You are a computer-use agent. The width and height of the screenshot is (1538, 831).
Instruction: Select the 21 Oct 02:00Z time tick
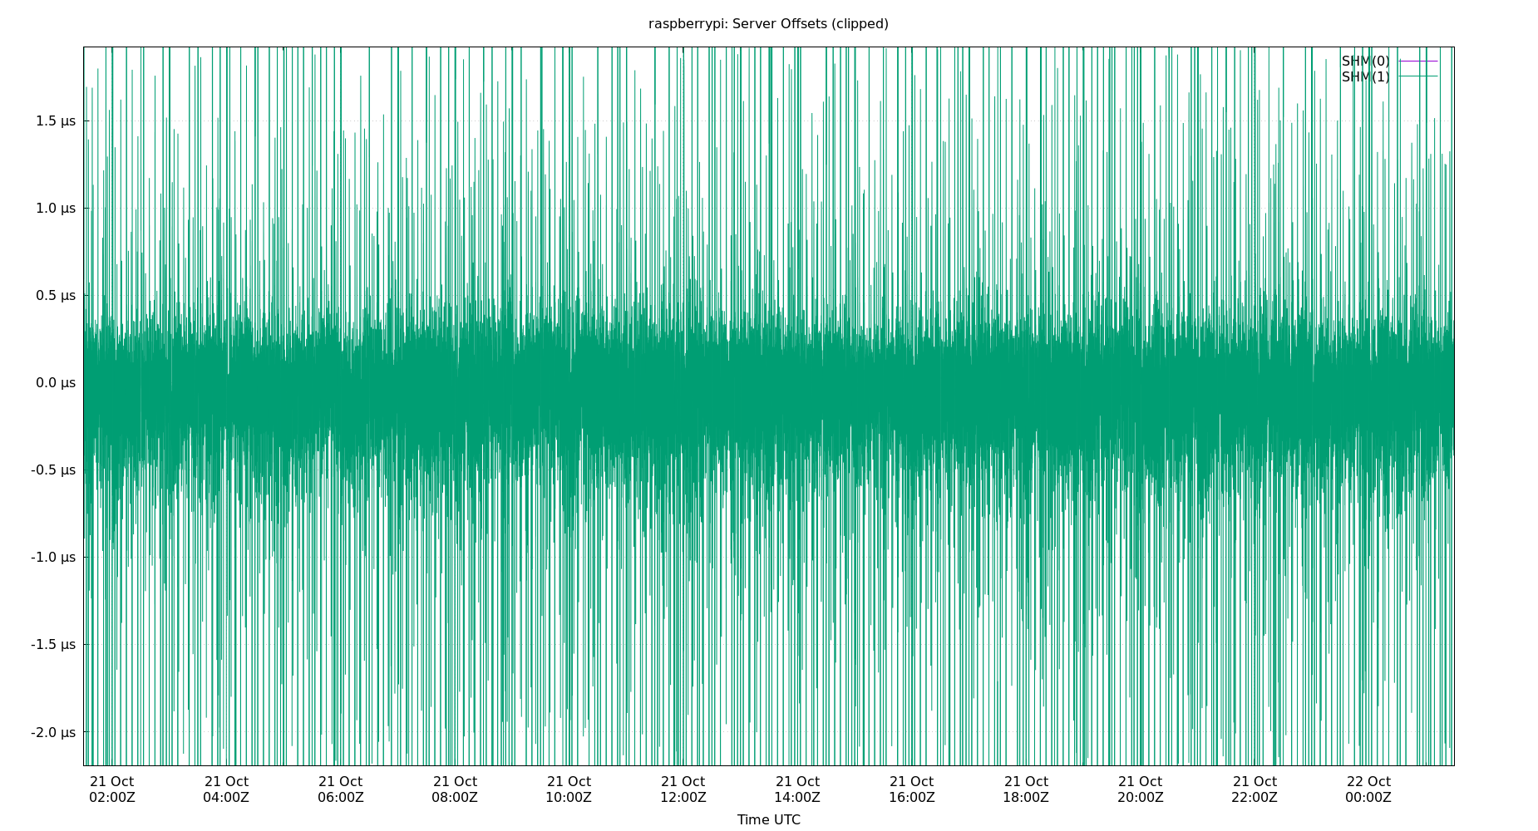pos(112,789)
